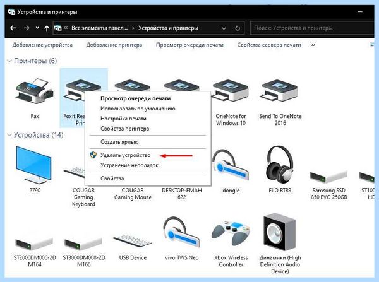Click the back navigation arrow
379x282 pixels.
[x=13, y=28]
